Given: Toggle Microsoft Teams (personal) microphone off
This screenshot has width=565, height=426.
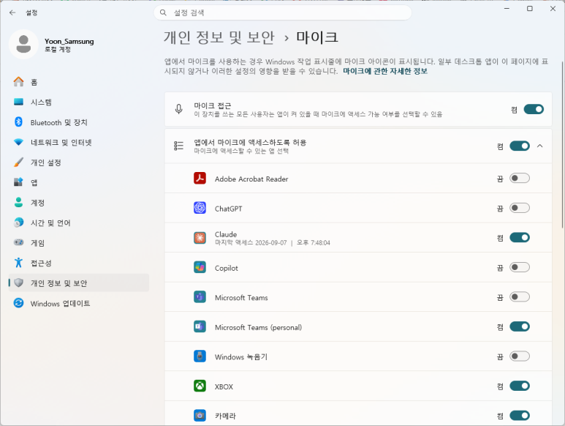Looking at the screenshot, I should click(x=520, y=326).
